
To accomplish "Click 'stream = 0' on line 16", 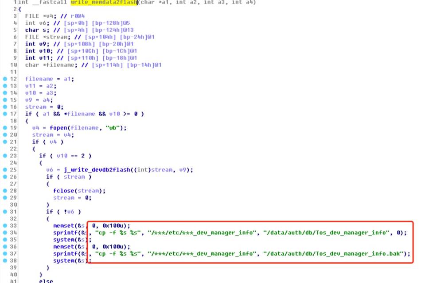I will tap(44, 107).
